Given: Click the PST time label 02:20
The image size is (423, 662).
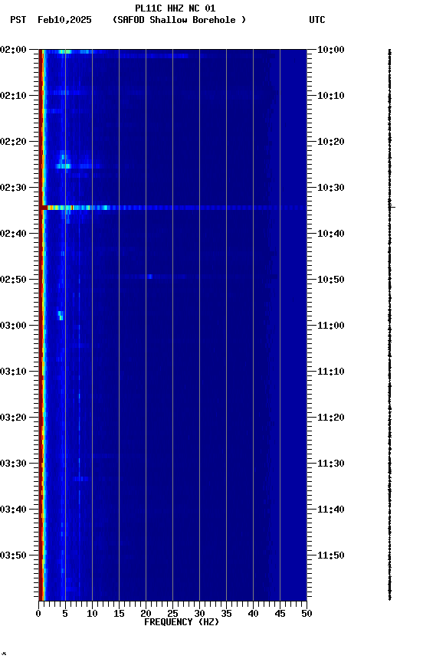Looking at the screenshot, I should point(13,142).
